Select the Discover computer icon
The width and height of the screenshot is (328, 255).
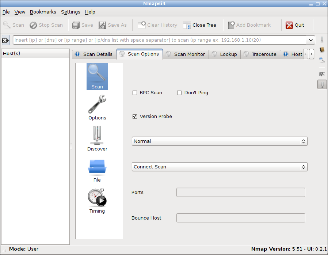pos(97,138)
